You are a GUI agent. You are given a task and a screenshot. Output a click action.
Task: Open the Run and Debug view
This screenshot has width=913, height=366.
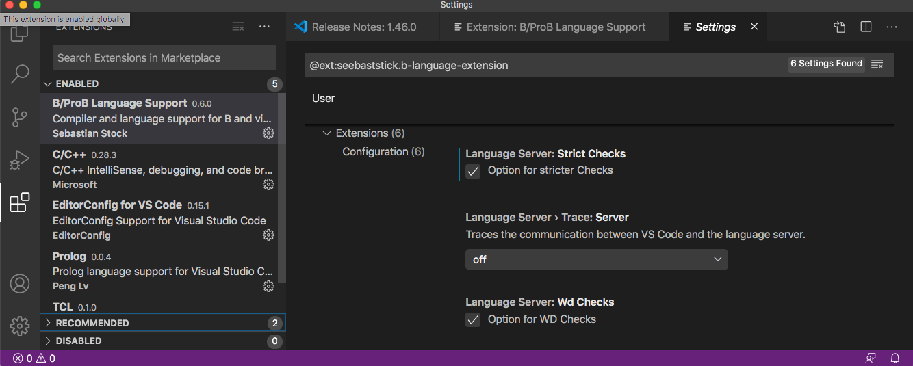tap(20, 160)
